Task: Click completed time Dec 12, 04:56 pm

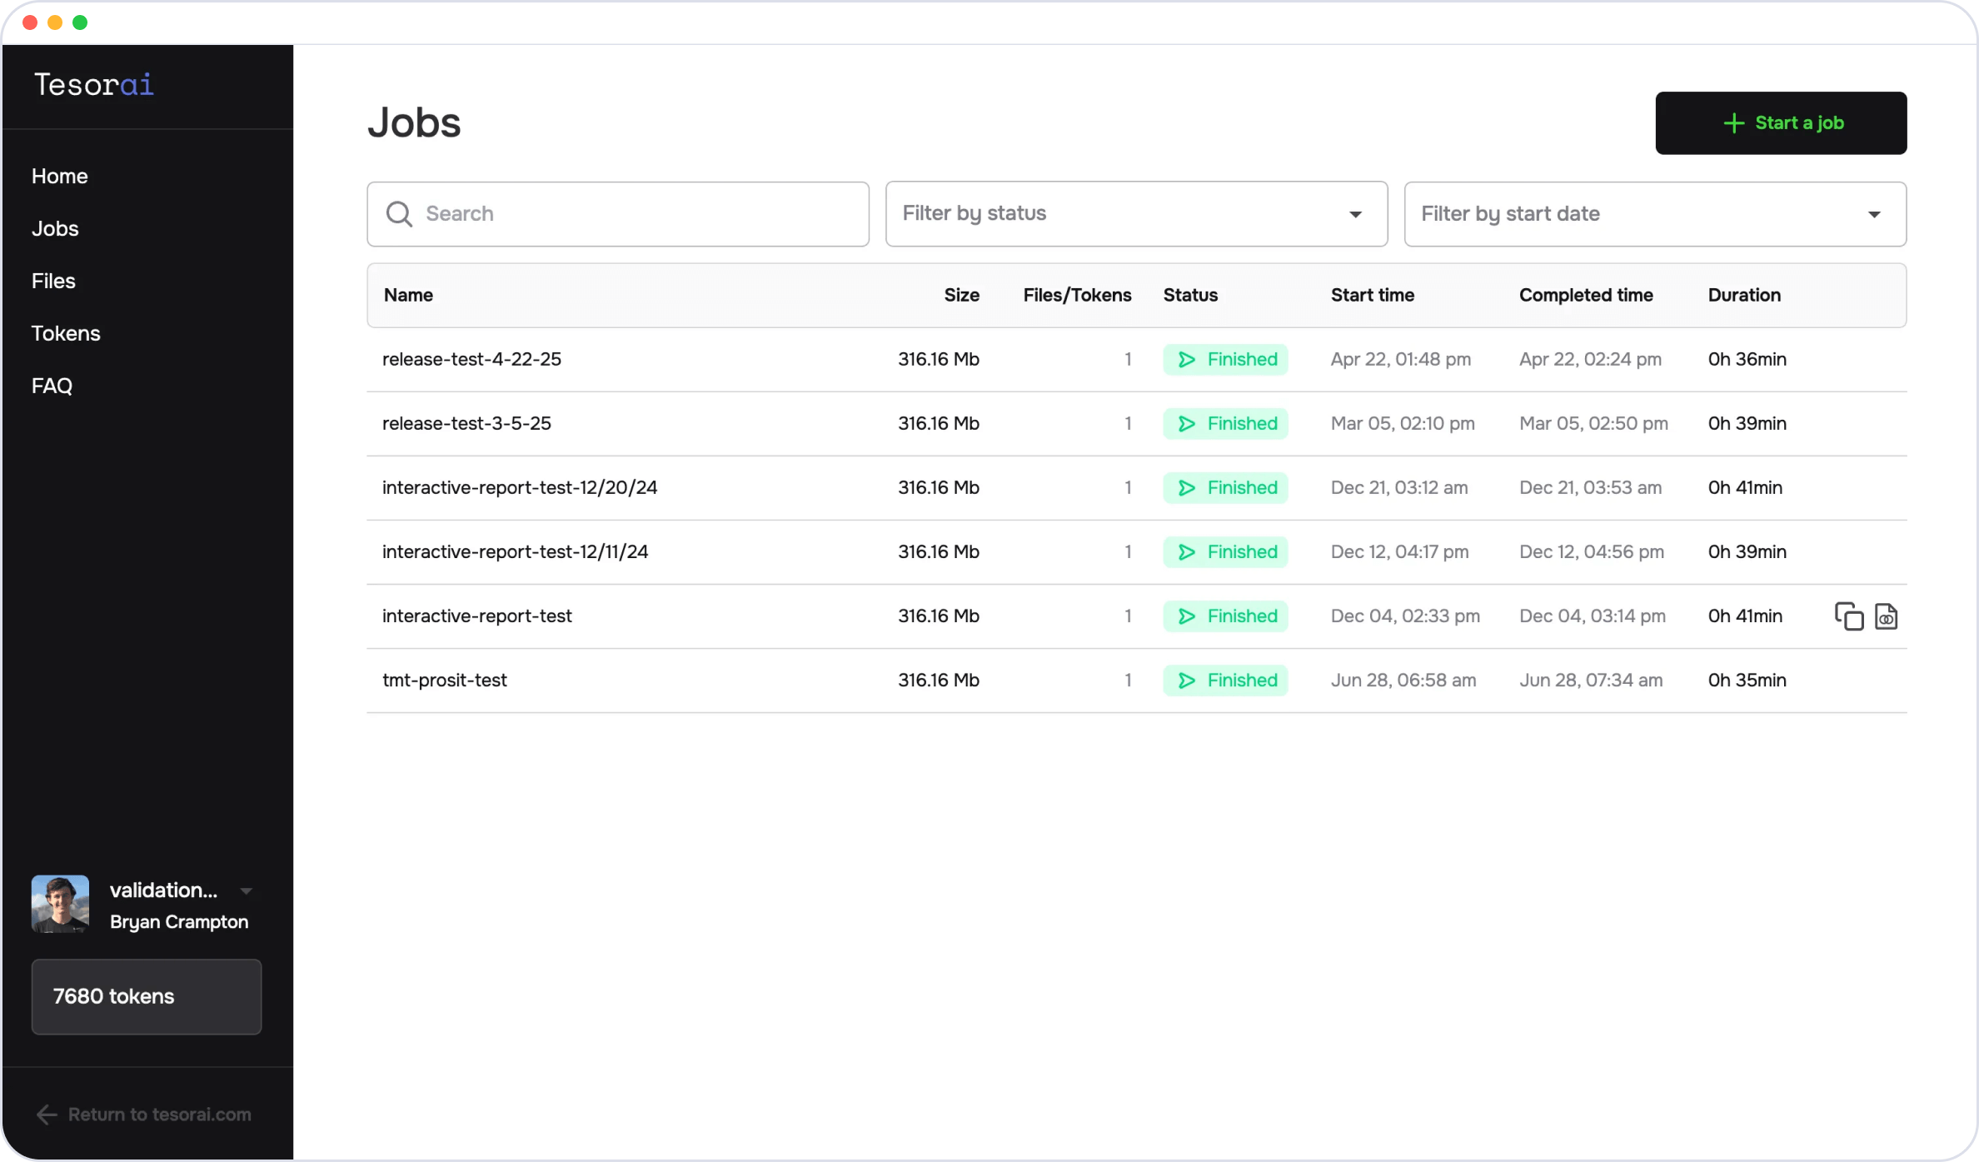Action: (x=1592, y=552)
